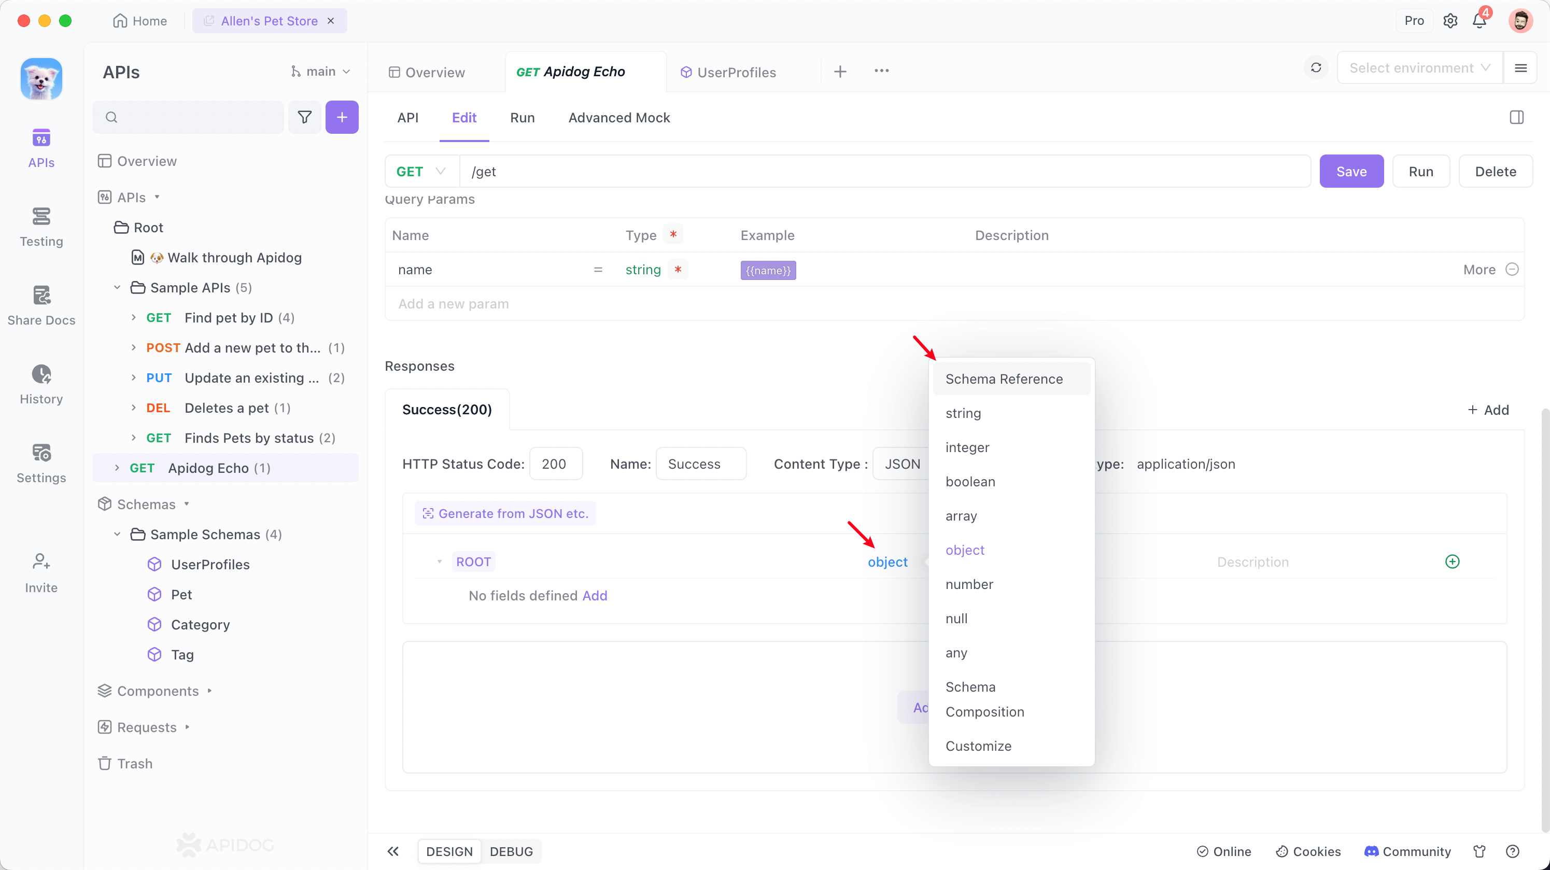Click the Save button
Image resolution: width=1550 pixels, height=870 pixels.
click(1351, 171)
